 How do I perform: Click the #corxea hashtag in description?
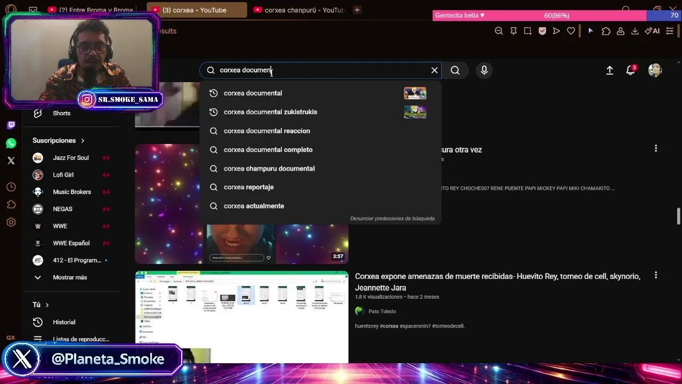tap(389, 326)
